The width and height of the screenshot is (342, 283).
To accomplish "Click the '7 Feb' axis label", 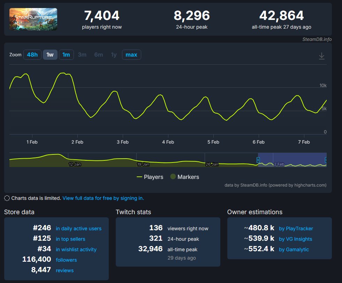I will 304,142.
